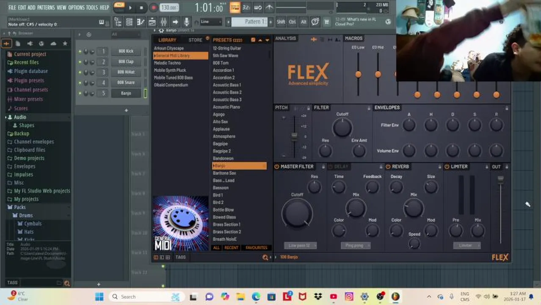Select the browser speaker sounds icon

30,43
